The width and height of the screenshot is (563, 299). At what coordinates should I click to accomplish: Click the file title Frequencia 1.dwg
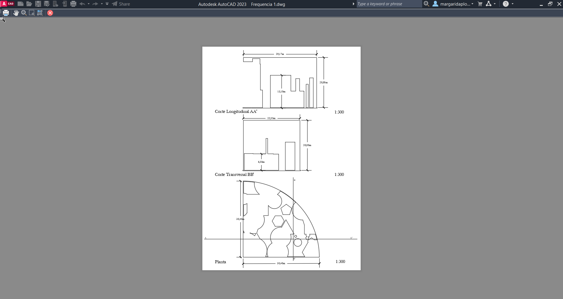point(268,4)
